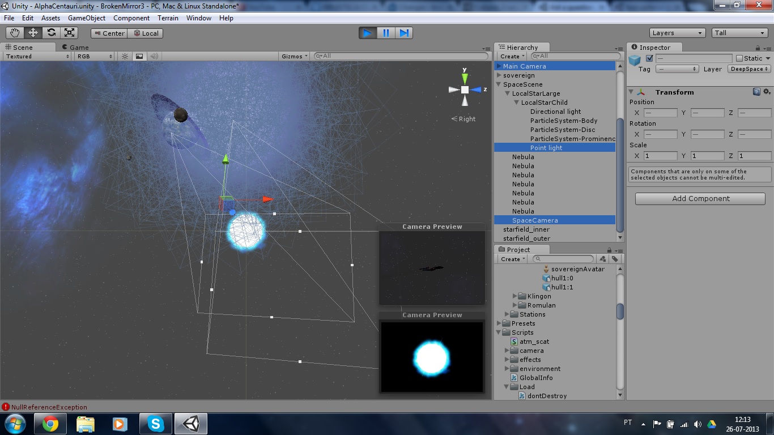Toggle the object active checkbox in Inspector
This screenshot has height=435, width=774.
coord(649,58)
